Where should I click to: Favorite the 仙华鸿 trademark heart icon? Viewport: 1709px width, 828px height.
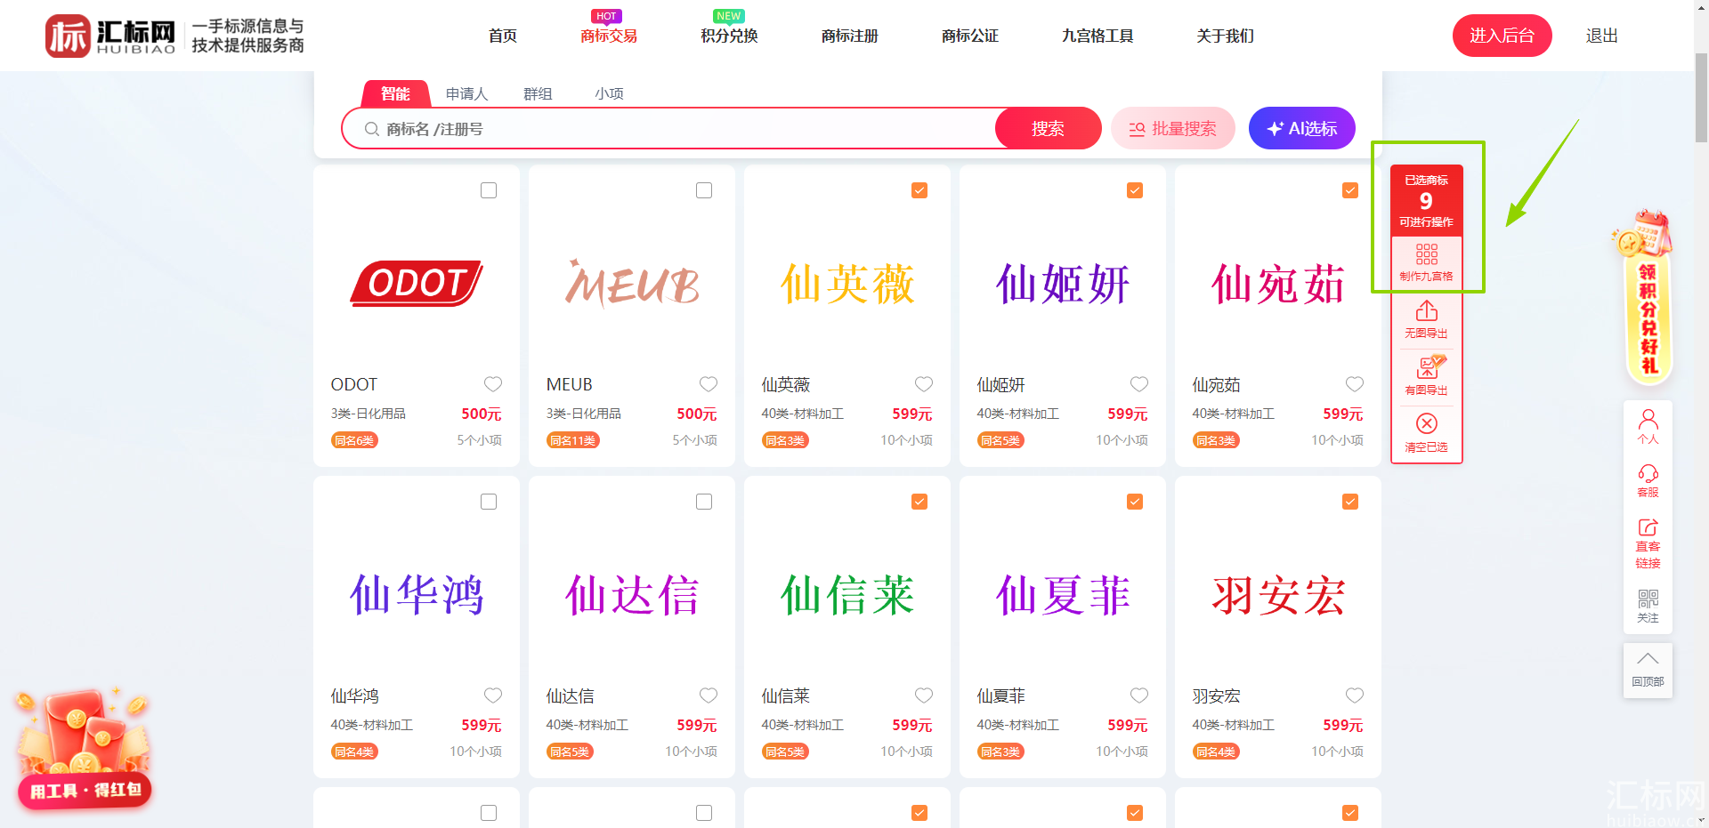coord(493,695)
